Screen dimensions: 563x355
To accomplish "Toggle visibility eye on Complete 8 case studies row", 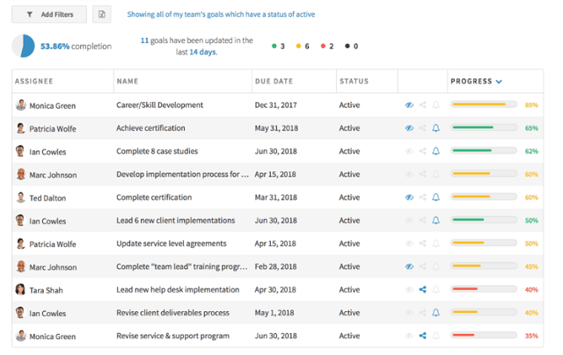I will [x=409, y=151].
